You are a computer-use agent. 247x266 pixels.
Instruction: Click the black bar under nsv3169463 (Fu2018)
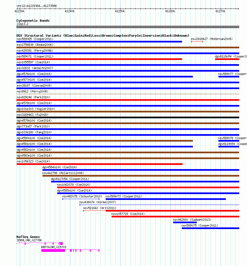pyautogui.click(x=128, y=117)
